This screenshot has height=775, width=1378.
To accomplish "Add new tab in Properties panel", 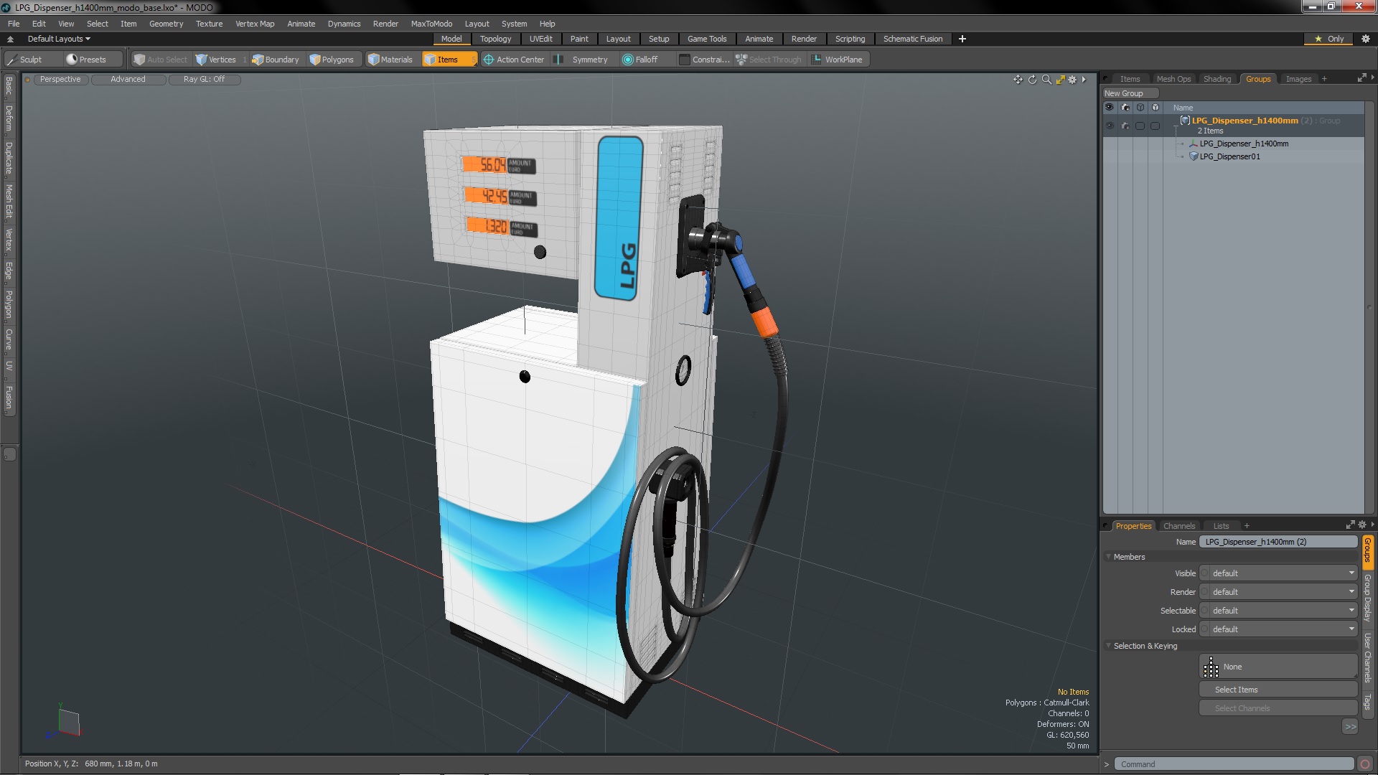I will [x=1247, y=526].
